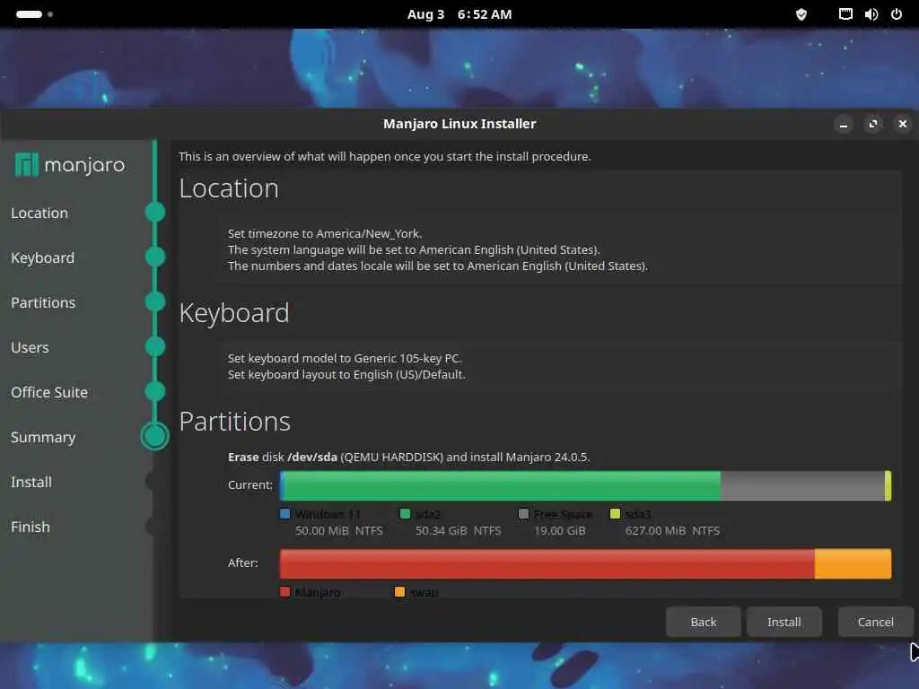The image size is (919, 689).
Task: Click the Office Suite step progress dot
Action: pos(155,391)
